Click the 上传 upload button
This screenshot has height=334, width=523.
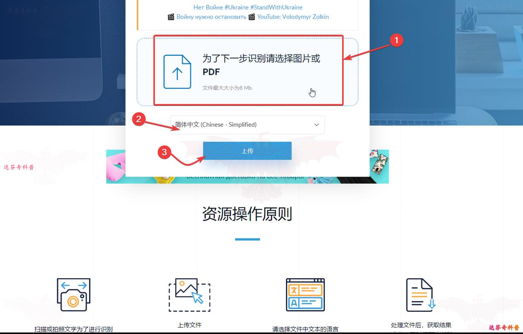click(247, 150)
